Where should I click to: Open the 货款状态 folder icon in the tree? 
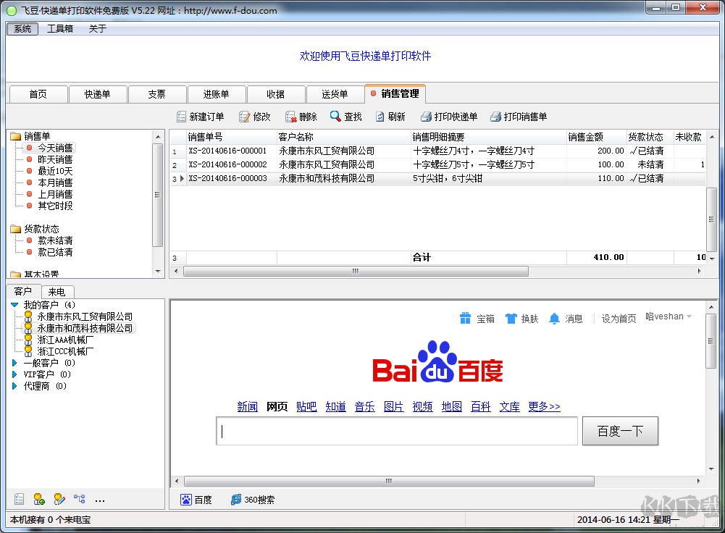(x=16, y=229)
